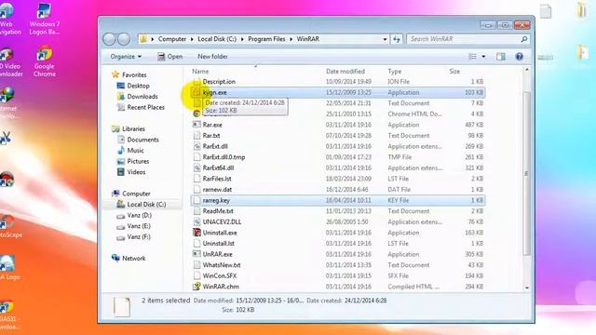Open Desktop in Favorites
The image size is (596, 335).
tap(133, 86)
